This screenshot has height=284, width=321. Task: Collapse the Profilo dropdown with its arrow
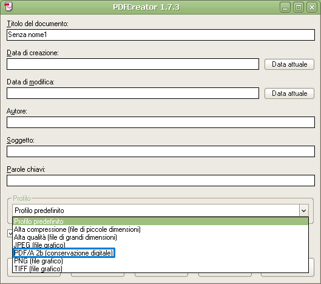point(304,211)
